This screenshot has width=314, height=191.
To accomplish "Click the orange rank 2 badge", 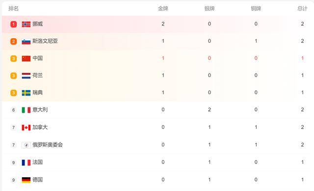I will pos(14,42).
